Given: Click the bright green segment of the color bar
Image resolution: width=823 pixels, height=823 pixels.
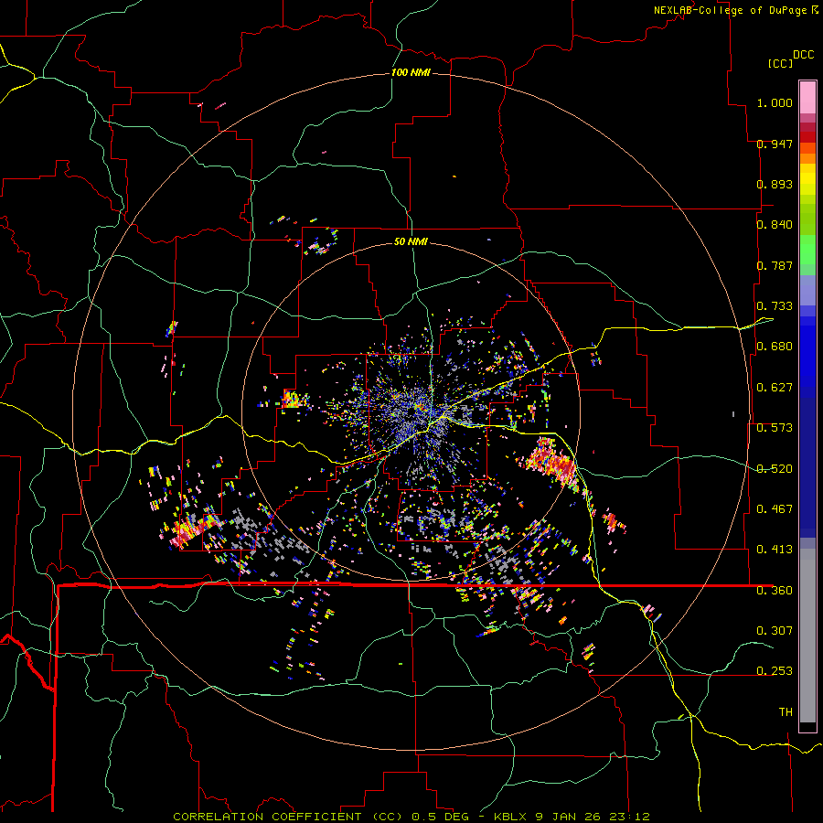Looking at the screenshot, I should pyautogui.click(x=807, y=250).
